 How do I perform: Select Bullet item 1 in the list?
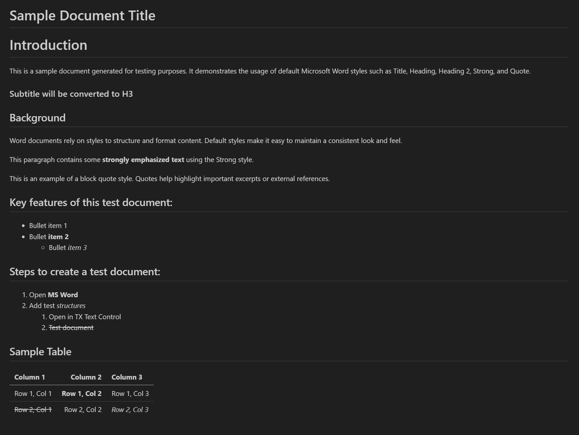click(x=48, y=225)
